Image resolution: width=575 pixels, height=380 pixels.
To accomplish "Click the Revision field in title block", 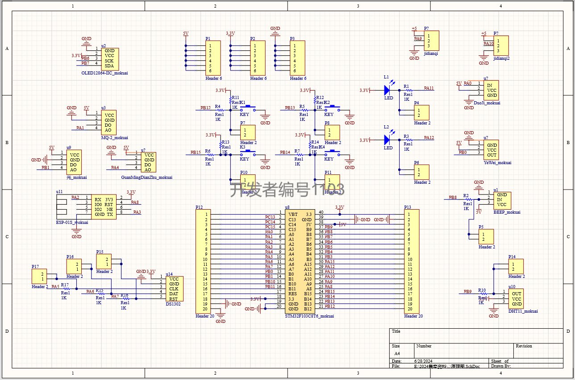I will coord(538,350).
